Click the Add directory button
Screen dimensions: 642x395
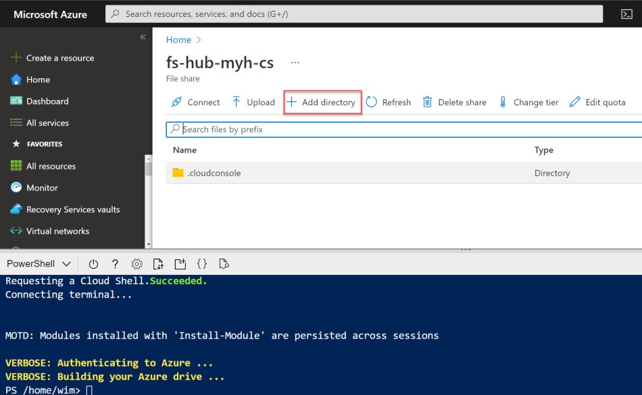tap(322, 102)
